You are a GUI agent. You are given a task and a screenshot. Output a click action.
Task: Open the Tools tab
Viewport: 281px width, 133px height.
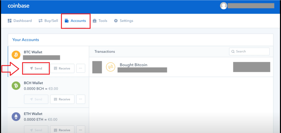pos(100,21)
